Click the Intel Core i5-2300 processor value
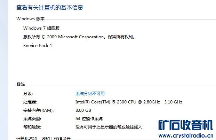The image size is (216, 140). (118, 102)
